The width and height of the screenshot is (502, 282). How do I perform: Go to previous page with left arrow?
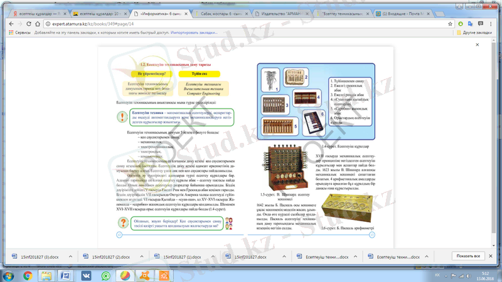click(x=119, y=234)
